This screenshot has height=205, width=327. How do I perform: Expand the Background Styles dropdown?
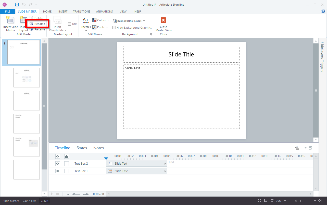point(129,21)
